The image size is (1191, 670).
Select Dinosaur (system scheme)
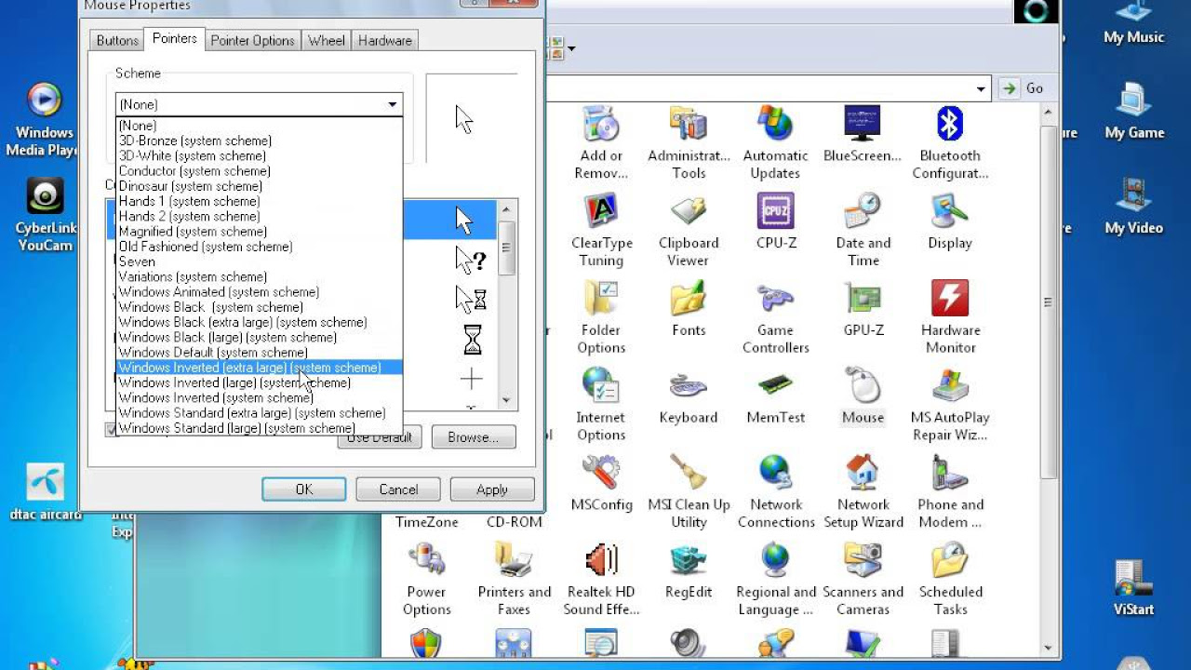pyautogui.click(x=260, y=186)
